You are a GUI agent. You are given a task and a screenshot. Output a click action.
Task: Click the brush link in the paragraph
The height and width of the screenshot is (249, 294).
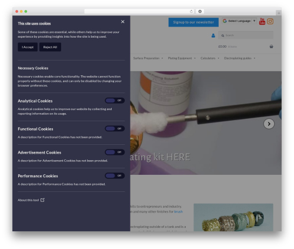[x=178, y=211]
